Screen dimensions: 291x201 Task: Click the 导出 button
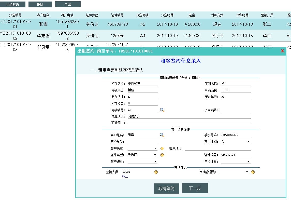(68, 4)
